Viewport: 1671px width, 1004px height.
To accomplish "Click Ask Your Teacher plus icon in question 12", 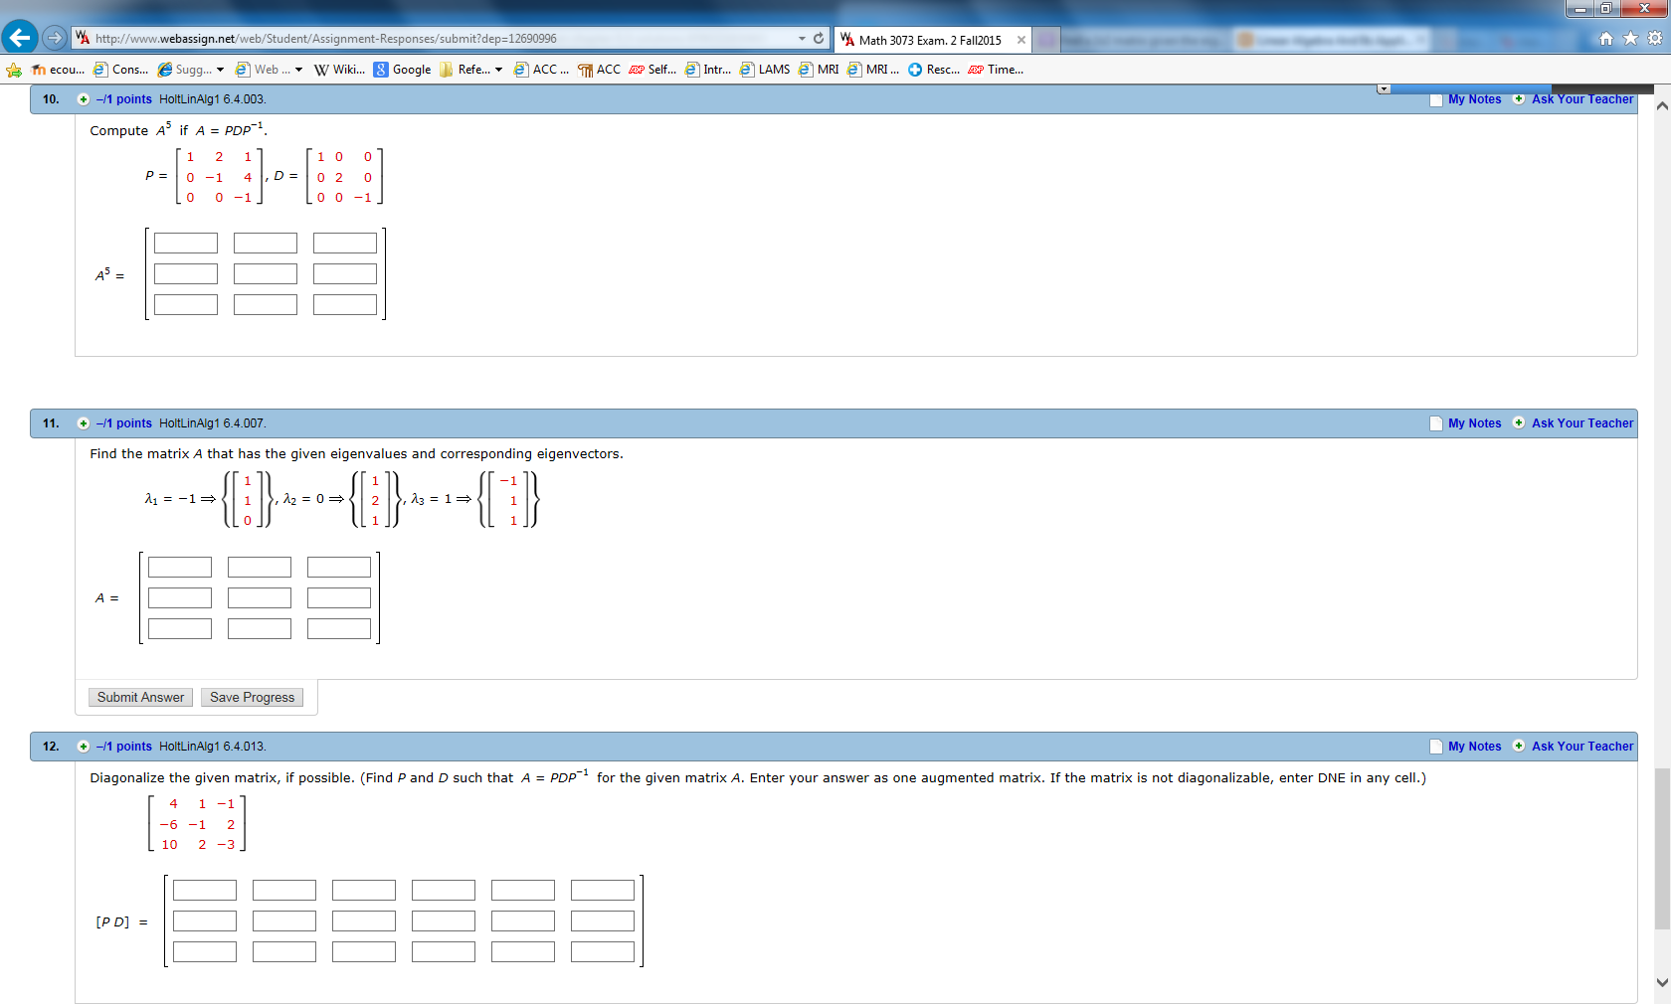I will pos(1519,746).
